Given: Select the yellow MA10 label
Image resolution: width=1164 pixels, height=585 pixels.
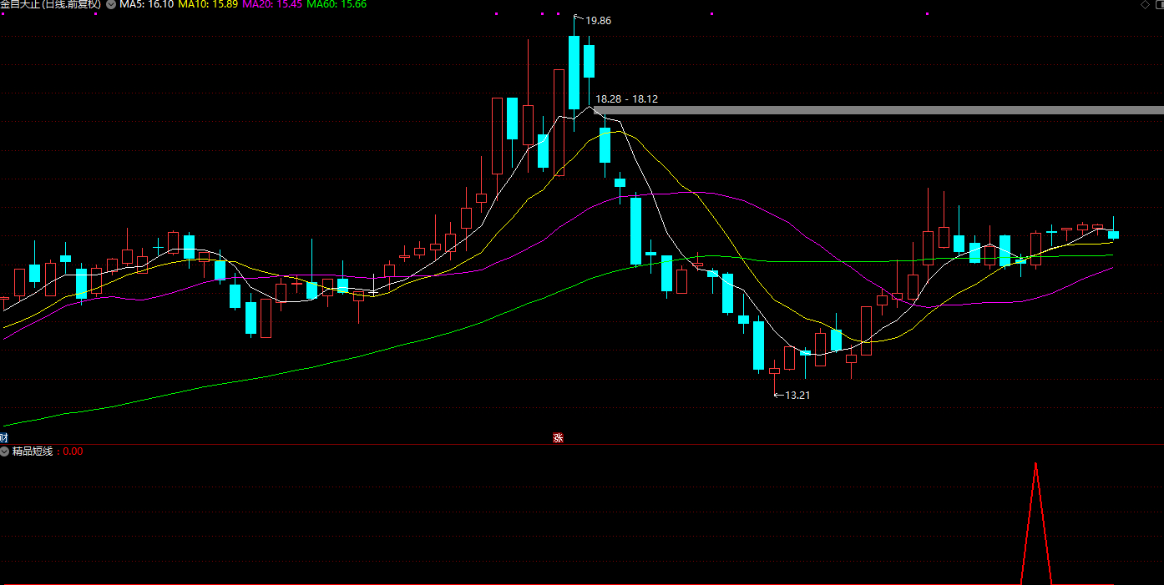Looking at the screenshot, I should click(x=208, y=4).
